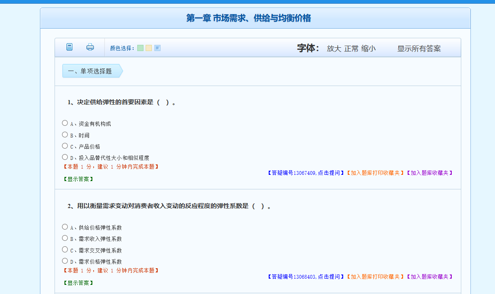Choose the green background color swatch
The height and width of the screenshot is (294, 495).
pyautogui.click(x=140, y=48)
